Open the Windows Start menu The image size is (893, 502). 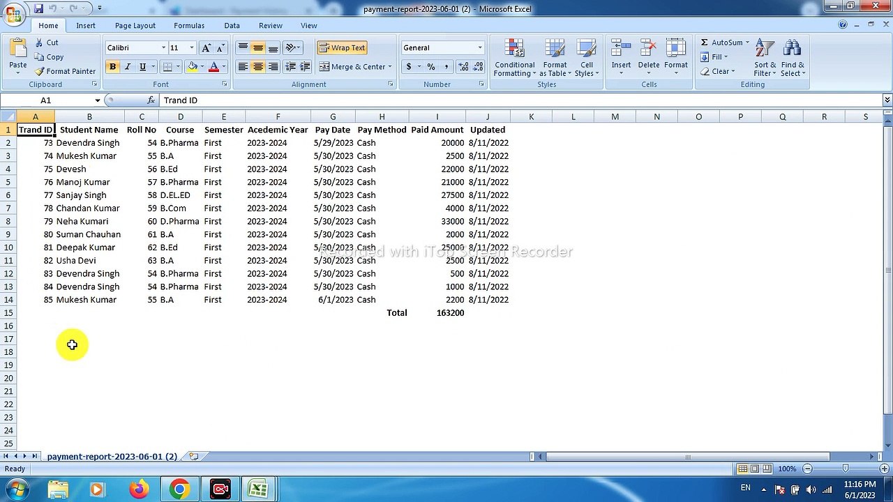[17, 489]
